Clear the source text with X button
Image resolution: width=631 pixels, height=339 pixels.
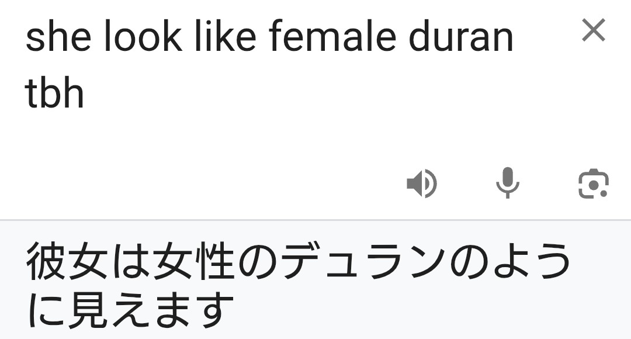tap(594, 30)
